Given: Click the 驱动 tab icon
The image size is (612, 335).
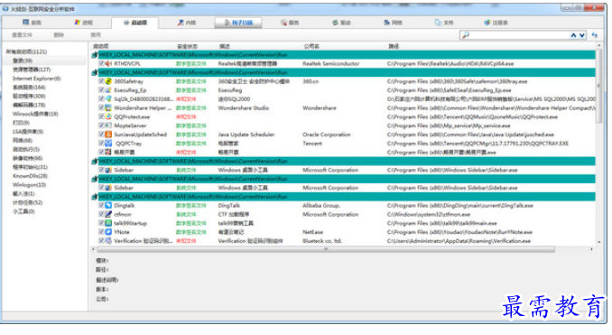Looking at the screenshot, I should point(335,23).
